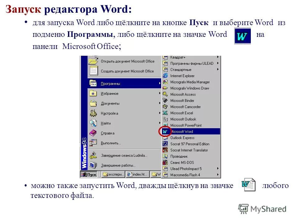The height and width of the screenshot is (223, 298).
Task: Select Завершение сеанса Ludmila... entry
Action: click(x=124, y=155)
